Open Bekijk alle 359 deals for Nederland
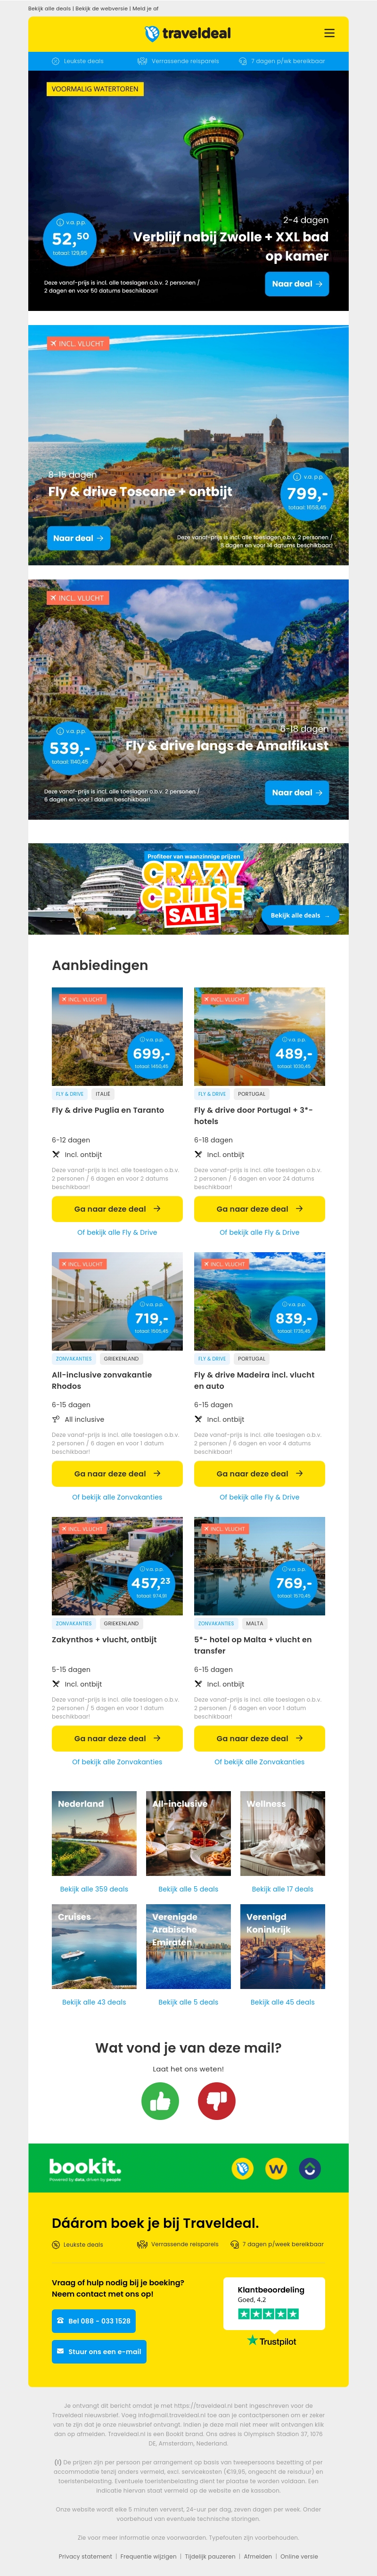This screenshot has height=2576, width=377. coord(94,1889)
